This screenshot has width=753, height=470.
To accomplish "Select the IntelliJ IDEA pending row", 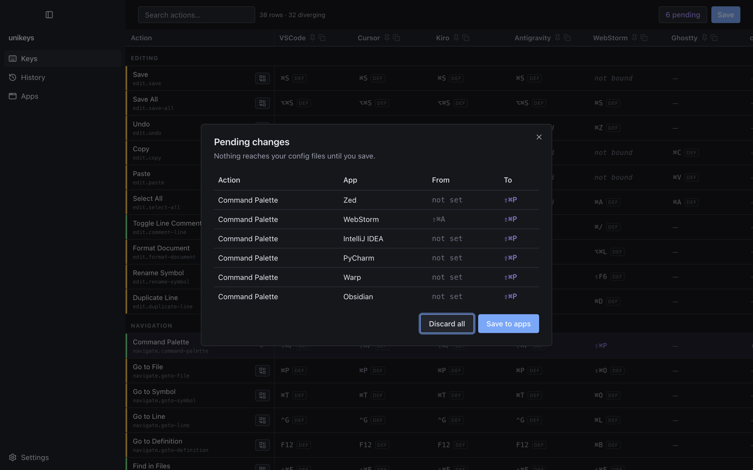I will pyautogui.click(x=376, y=239).
